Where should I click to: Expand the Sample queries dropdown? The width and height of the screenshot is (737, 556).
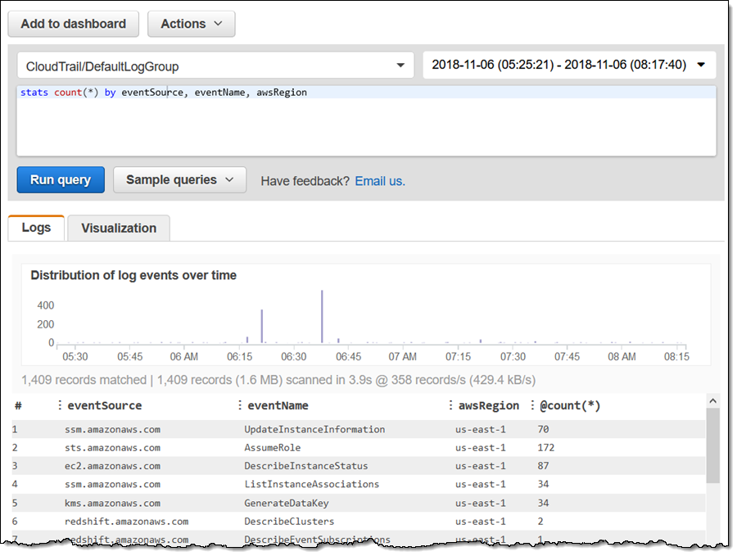pyautogui.click(x=179, y=180)
